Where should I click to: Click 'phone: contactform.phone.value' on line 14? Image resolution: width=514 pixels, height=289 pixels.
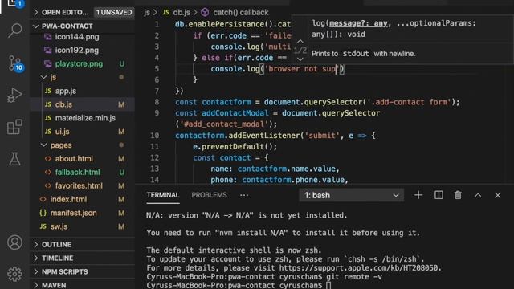tap(279, 180)
